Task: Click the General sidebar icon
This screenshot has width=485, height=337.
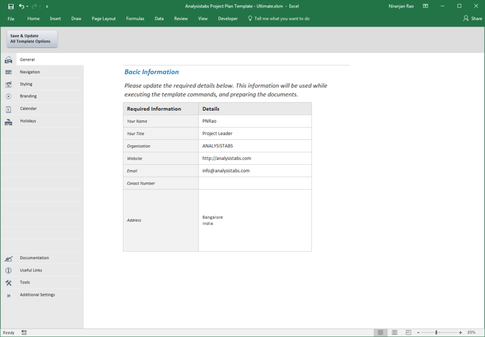Action: point(8,59)
